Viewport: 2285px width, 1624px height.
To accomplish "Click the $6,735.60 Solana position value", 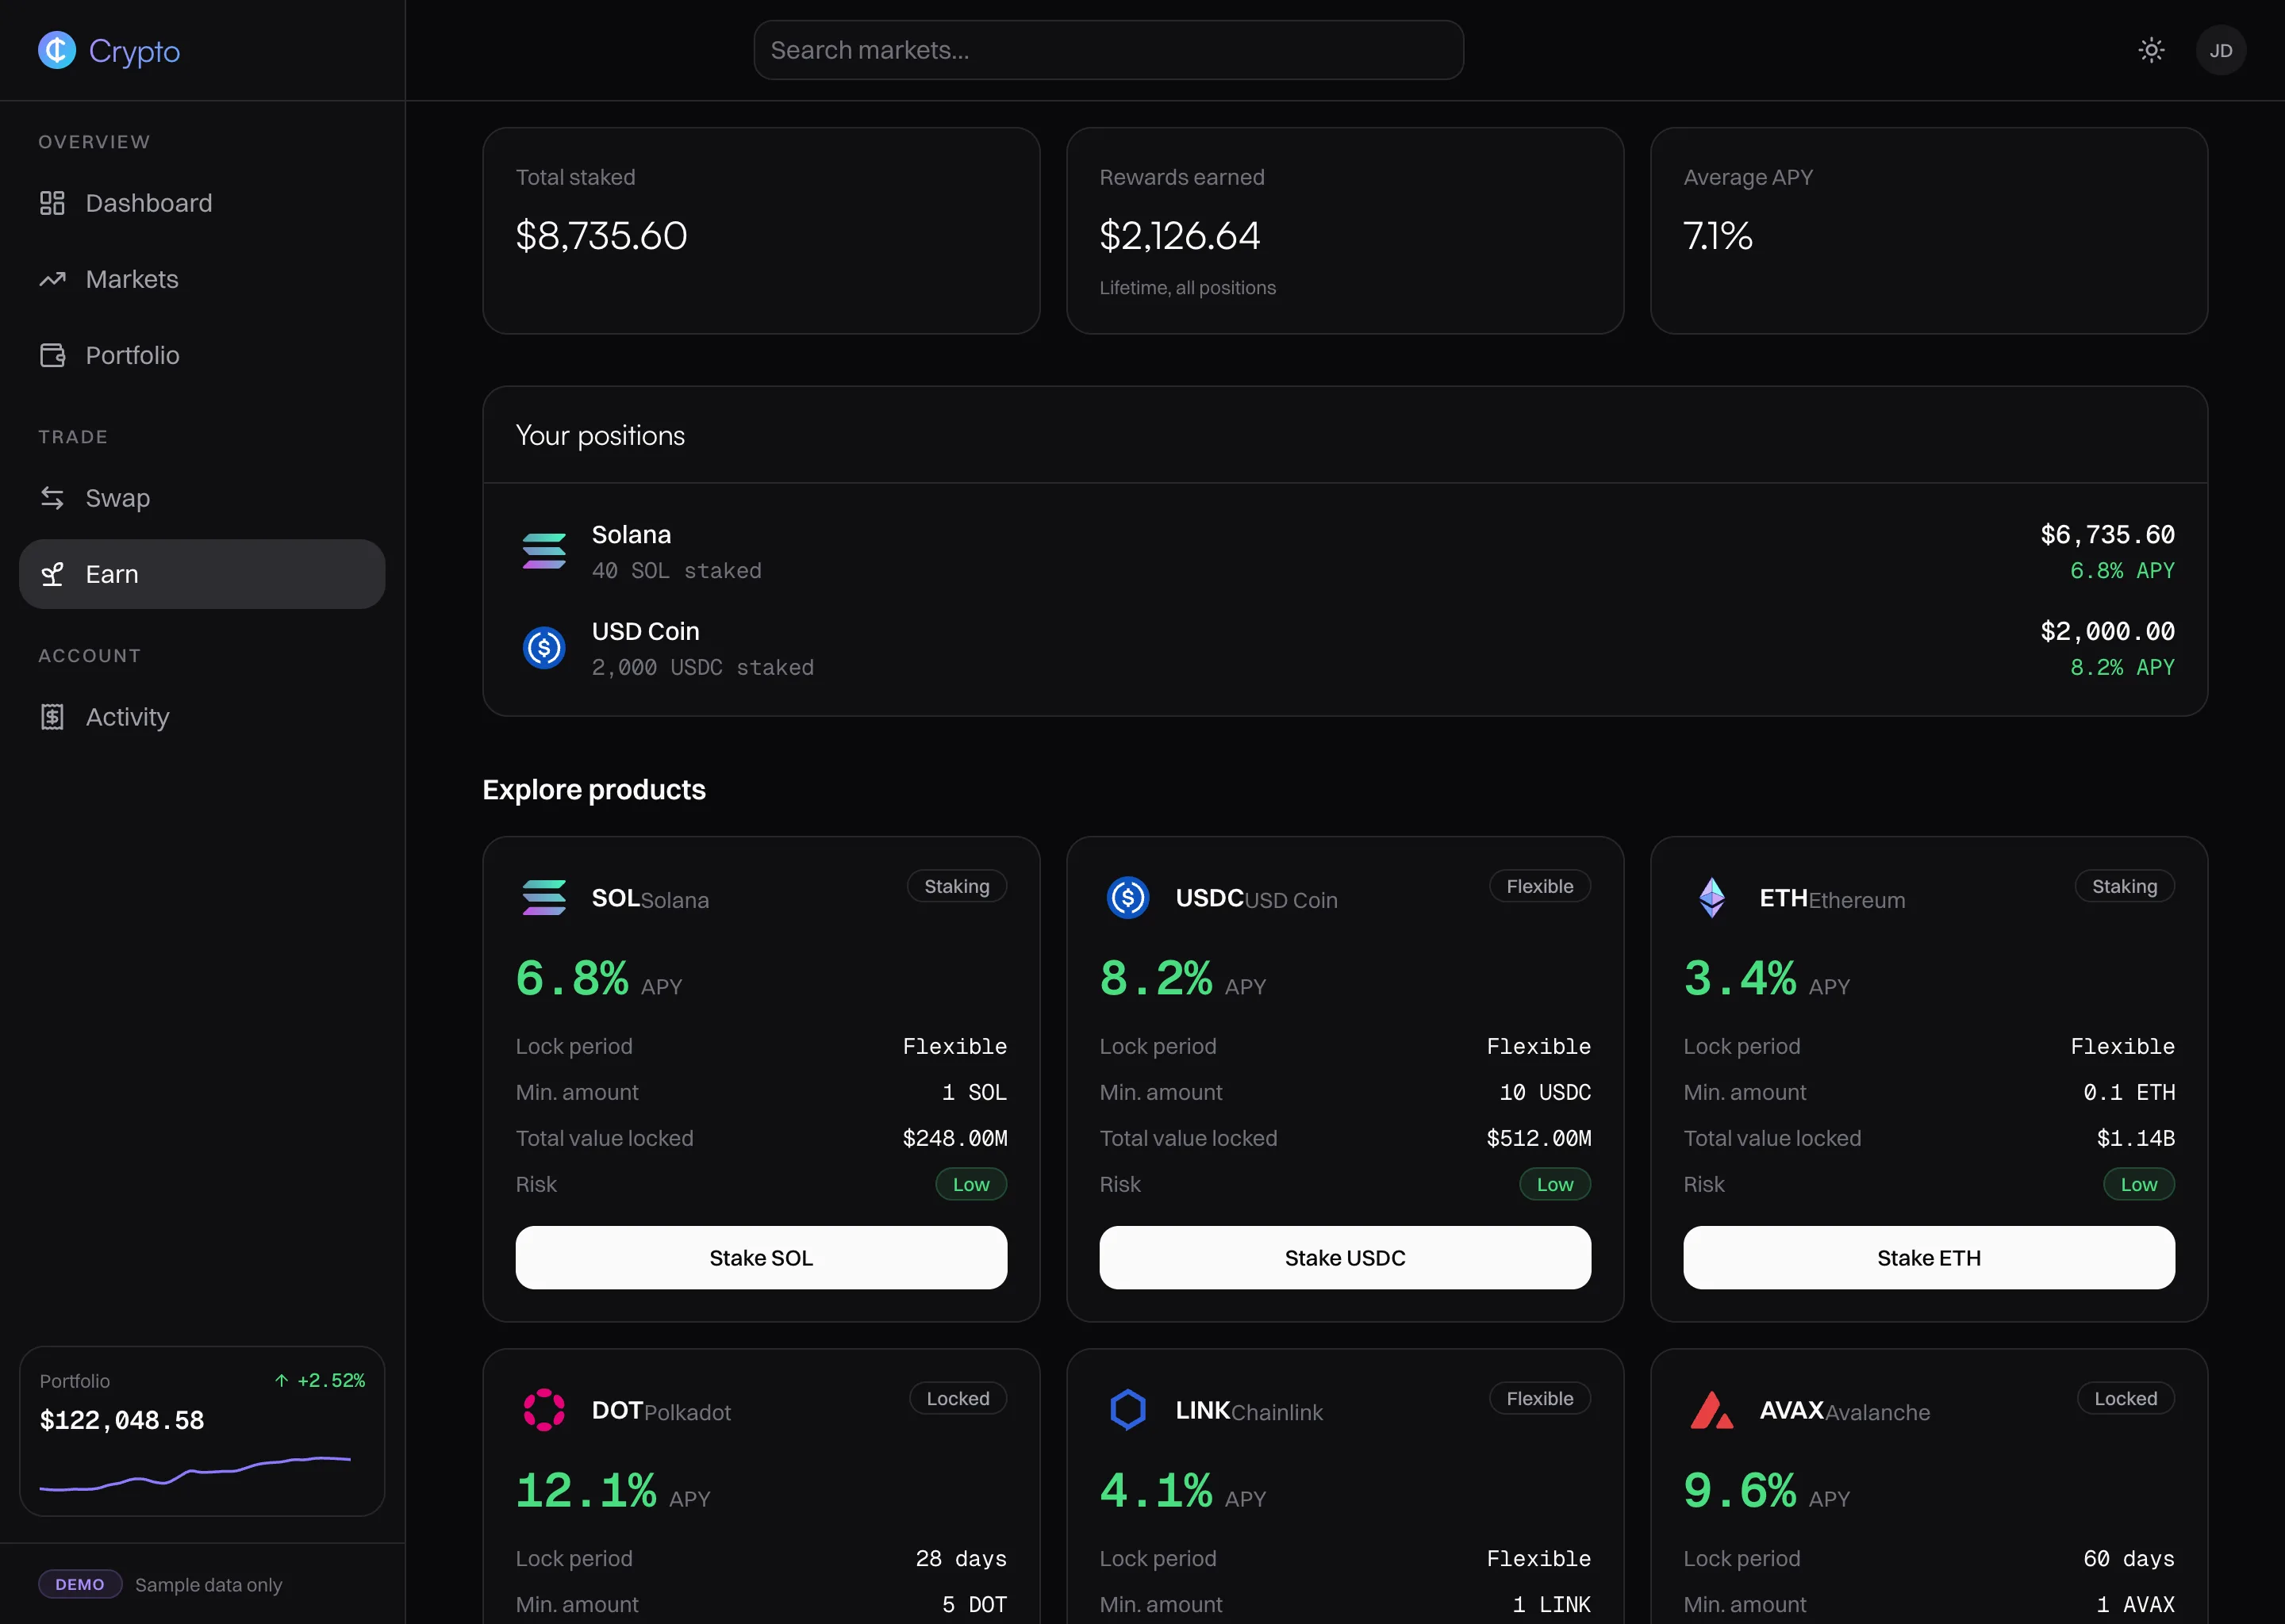I will [2107, 534].
